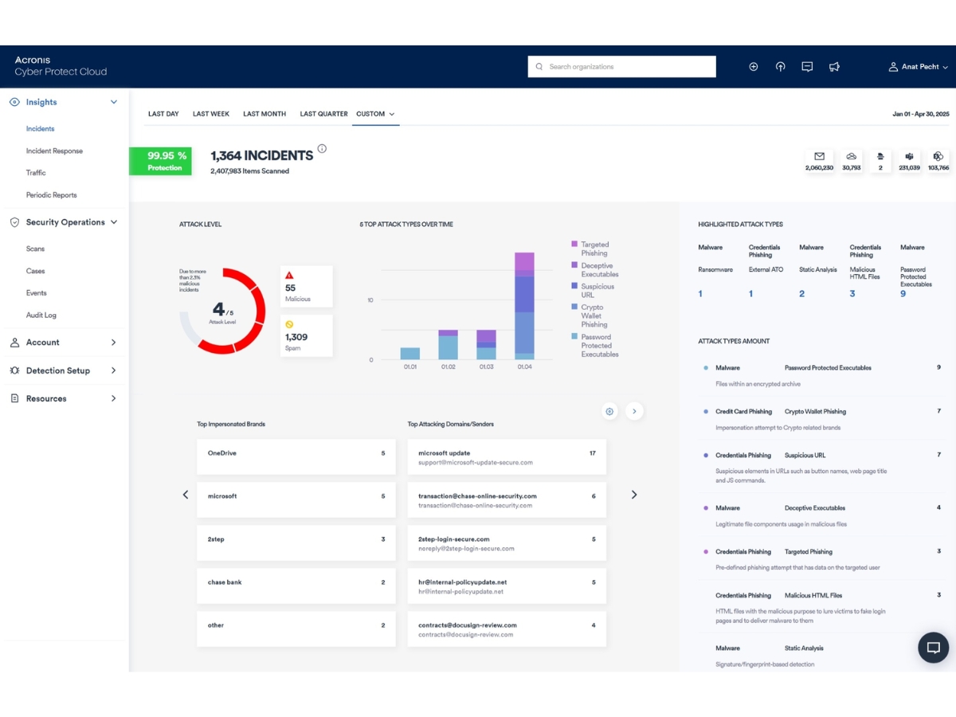
Task: Click the Security Operations shield icon
Action: 14,222
